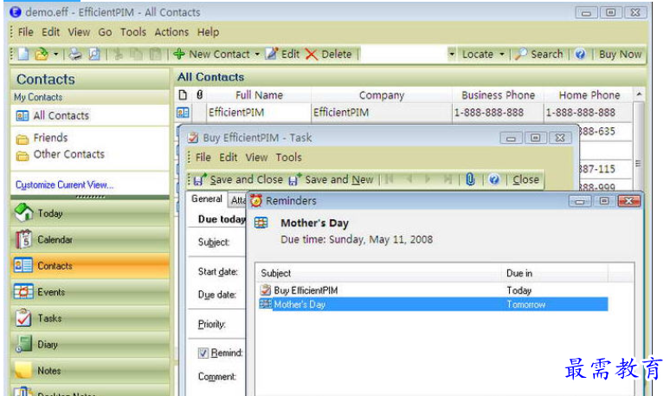The height and width of the screenshot is (396, 670).
Task: Click the Subject column header in Reminders
Action: coord(378,273)
